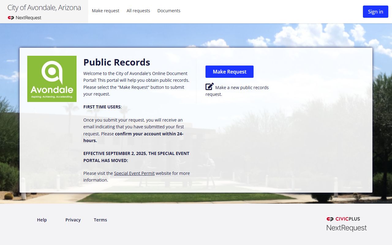Image resolution: width=392 pixels, height=245 pixels.
Task: Click the Sign in button
Action: pyautogui.click(x=375, y=12)
